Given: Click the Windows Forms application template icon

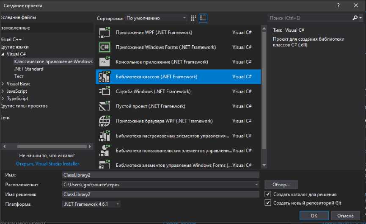Looking at the screenshot, I should 104,47.
